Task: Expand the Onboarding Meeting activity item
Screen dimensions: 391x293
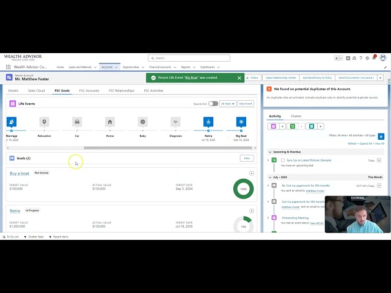Action: pyautogui.click(x=268, y=218)
